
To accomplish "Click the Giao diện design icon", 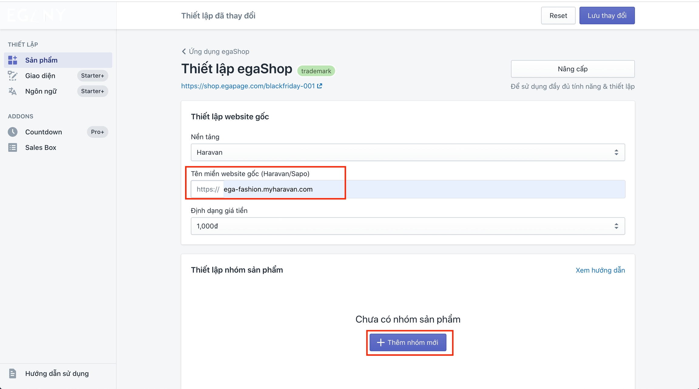I will [x=12, y=76].
